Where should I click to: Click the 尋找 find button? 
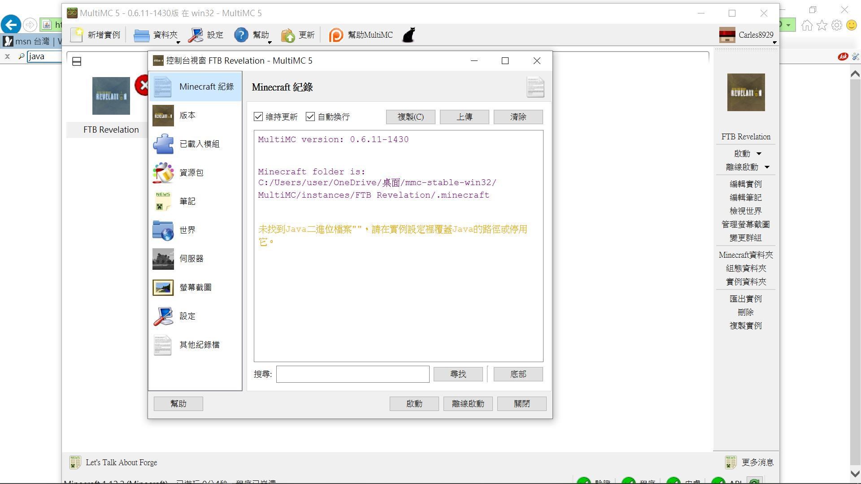458,374
